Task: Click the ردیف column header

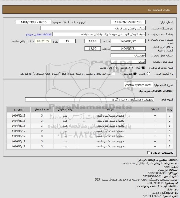Action: coord(170,109)
